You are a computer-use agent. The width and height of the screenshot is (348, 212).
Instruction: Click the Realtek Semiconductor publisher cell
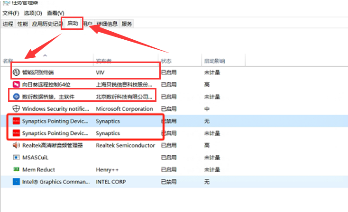(x=125, y=145)
